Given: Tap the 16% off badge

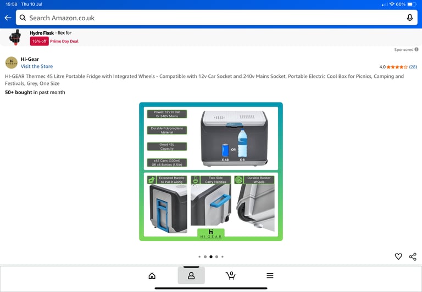Looking at the screenshot, I should point(40,41).
